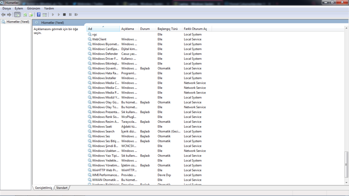This screenshot has height=196, width=349.
Task: Click the gear icon beside WMI Performance...
Action: pyautogui.click(x=90, y=175)
